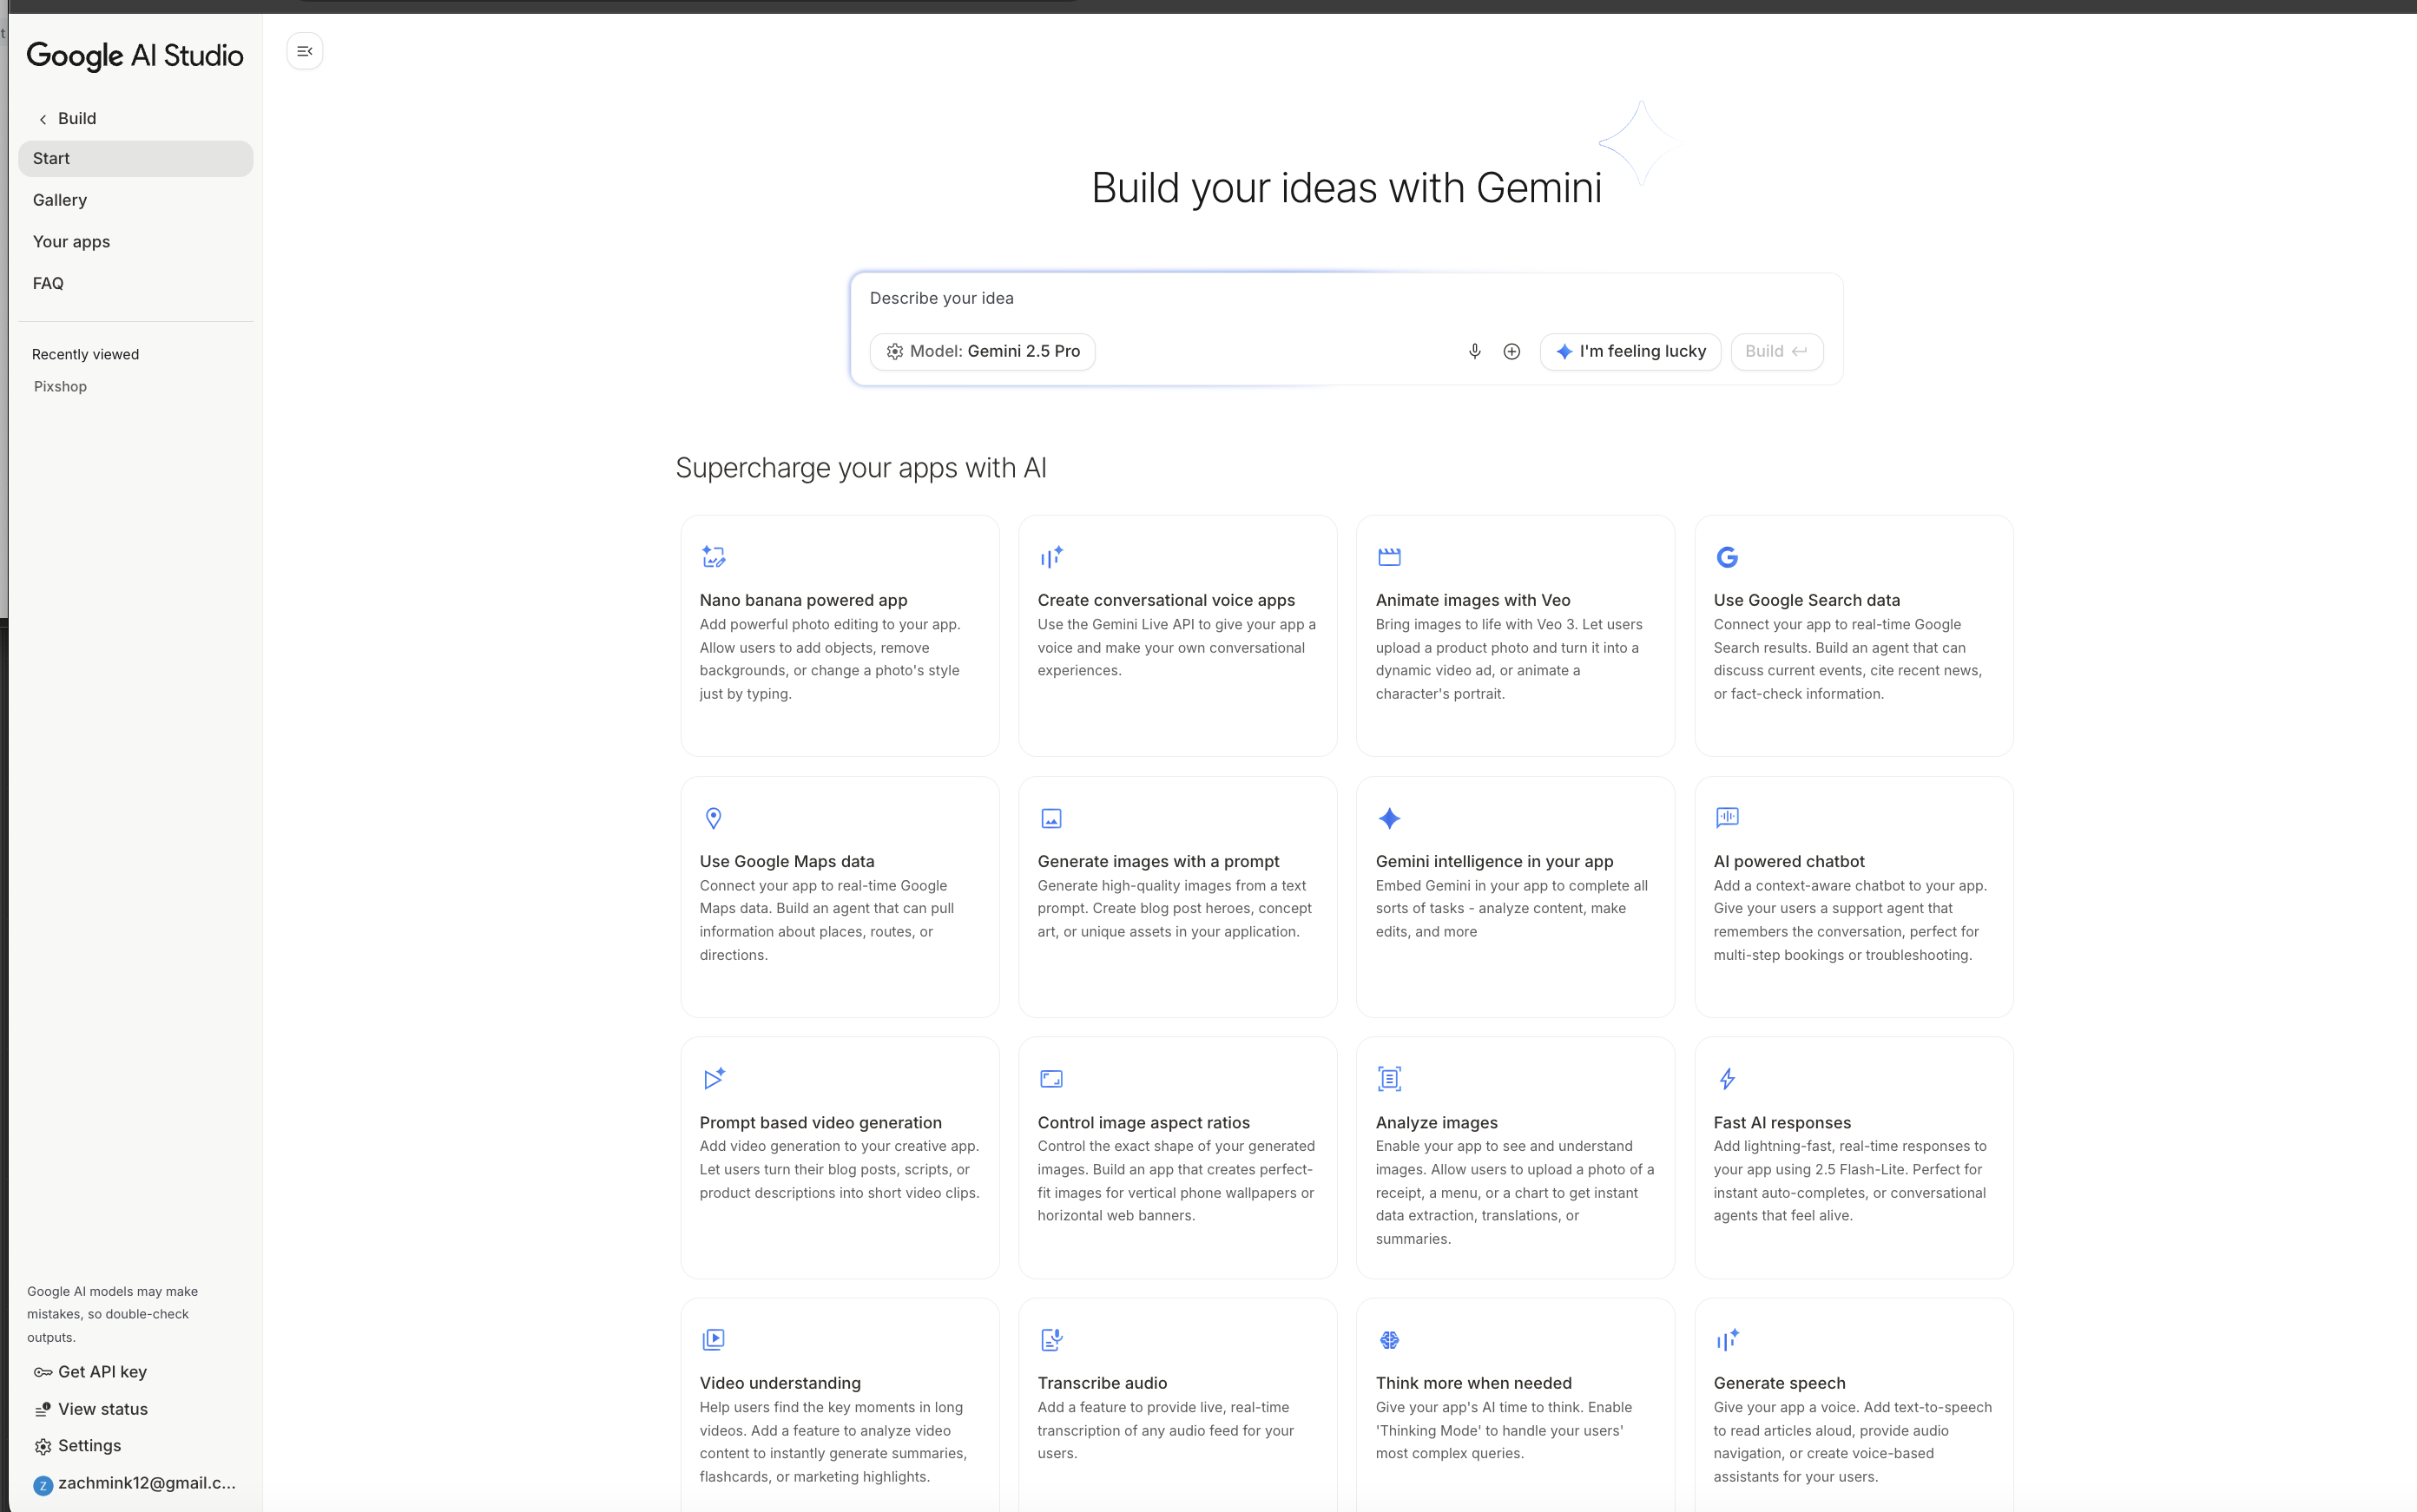This screenshot has width=2417, height=1512.
Task: Click the Build button
Action: [x=1777, y=351]
